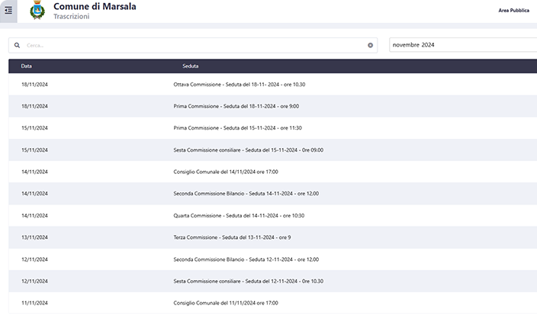Select Seconda Commissione Bilancio 12-11-2024 row

click(x=246, y=259)
